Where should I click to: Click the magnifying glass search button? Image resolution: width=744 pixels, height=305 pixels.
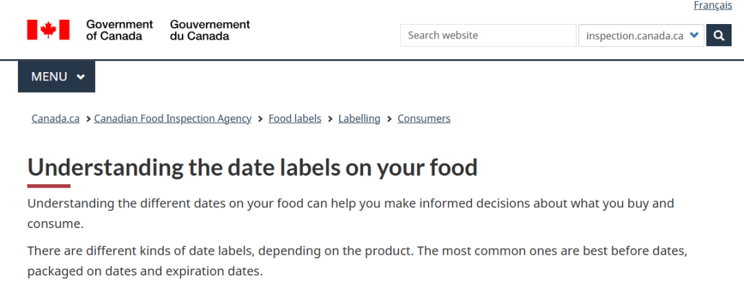(719, 35)
